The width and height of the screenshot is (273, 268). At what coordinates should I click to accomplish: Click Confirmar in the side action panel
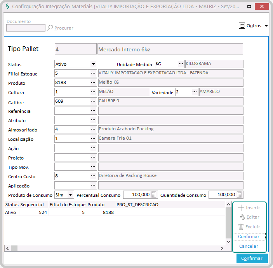pyautogui.click(x=249, y=236)
